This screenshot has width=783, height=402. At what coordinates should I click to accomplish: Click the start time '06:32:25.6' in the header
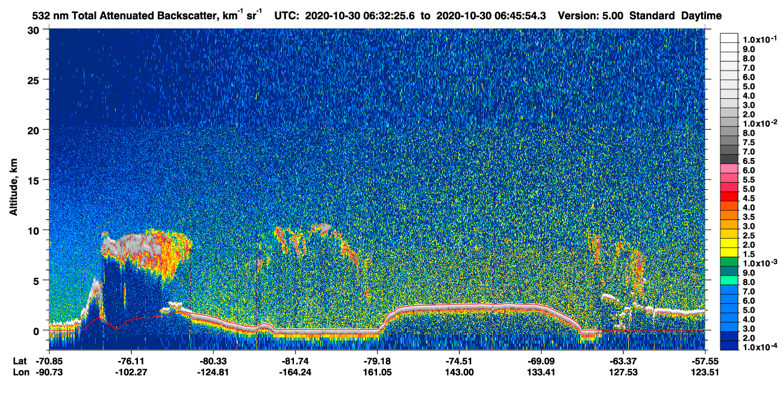click(x=390, y=16)
